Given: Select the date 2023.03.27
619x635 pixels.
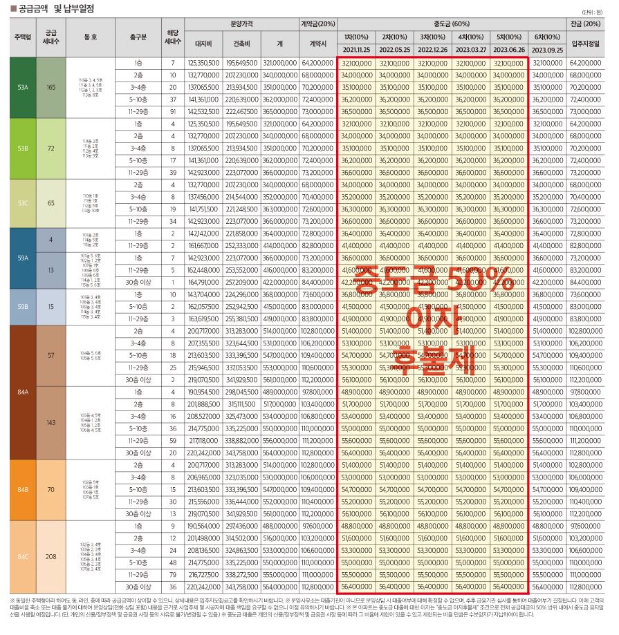Looking at the screenshot, I should coord(470,50).
